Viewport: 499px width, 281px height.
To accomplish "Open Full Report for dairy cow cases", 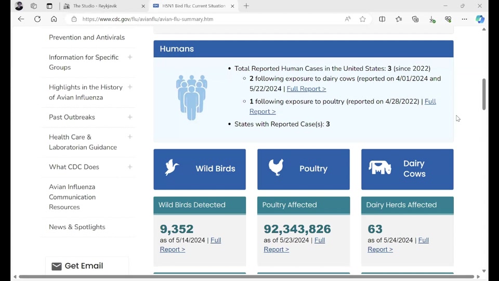I will [x=306, y=89].
